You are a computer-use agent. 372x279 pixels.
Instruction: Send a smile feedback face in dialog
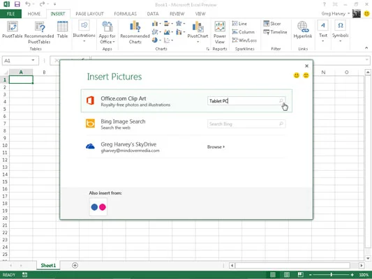[297, 75]
